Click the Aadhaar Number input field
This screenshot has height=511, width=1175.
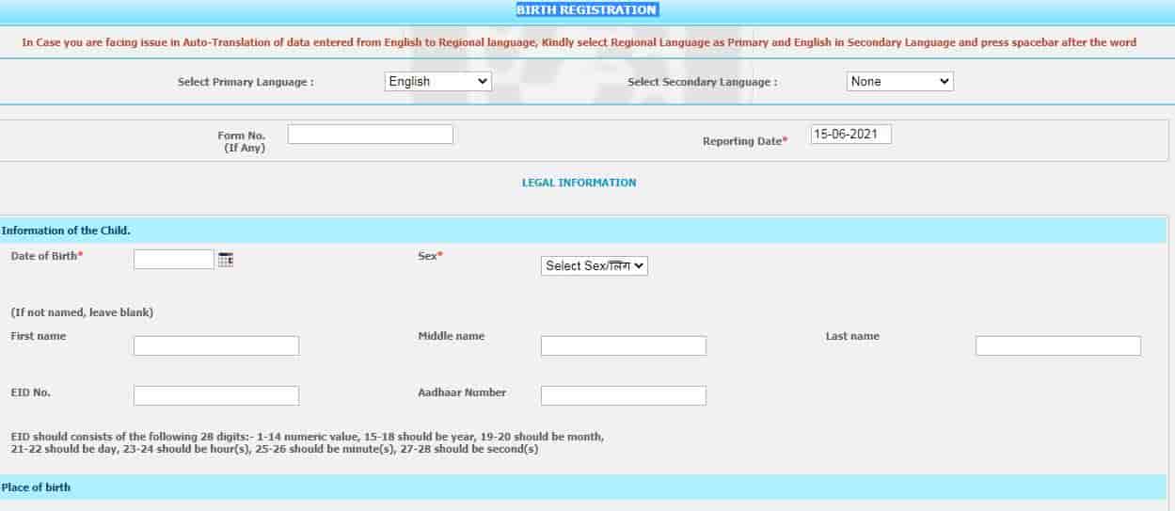point(624,396)
